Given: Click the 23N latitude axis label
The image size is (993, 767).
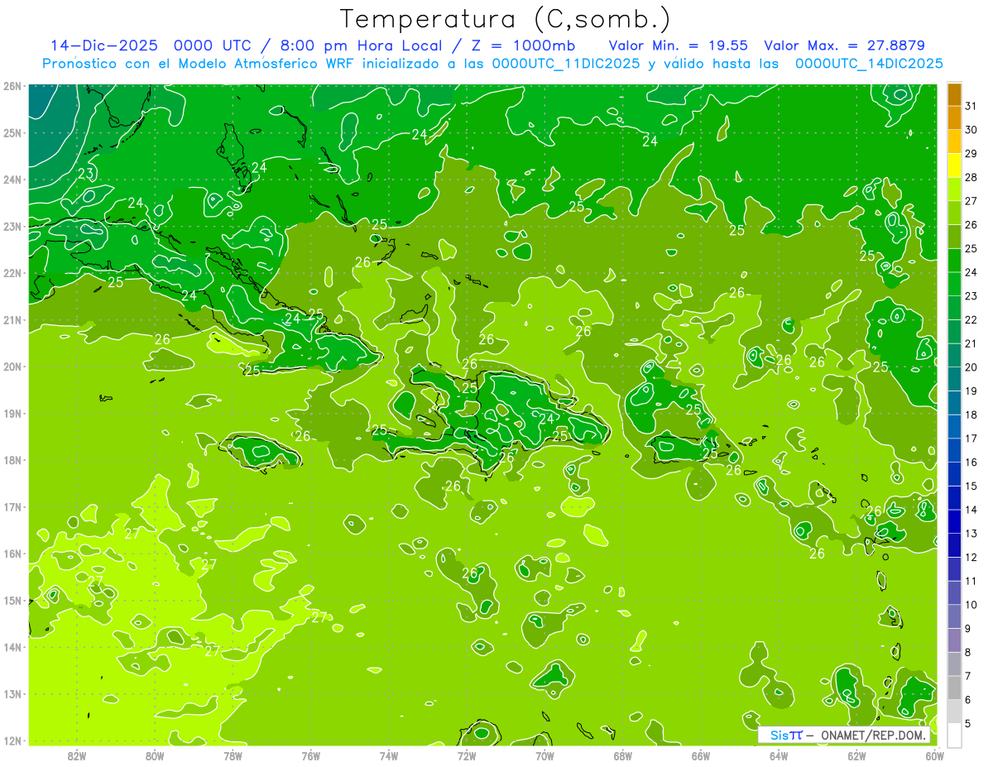Looking at the screenshot, I should 12,227.
